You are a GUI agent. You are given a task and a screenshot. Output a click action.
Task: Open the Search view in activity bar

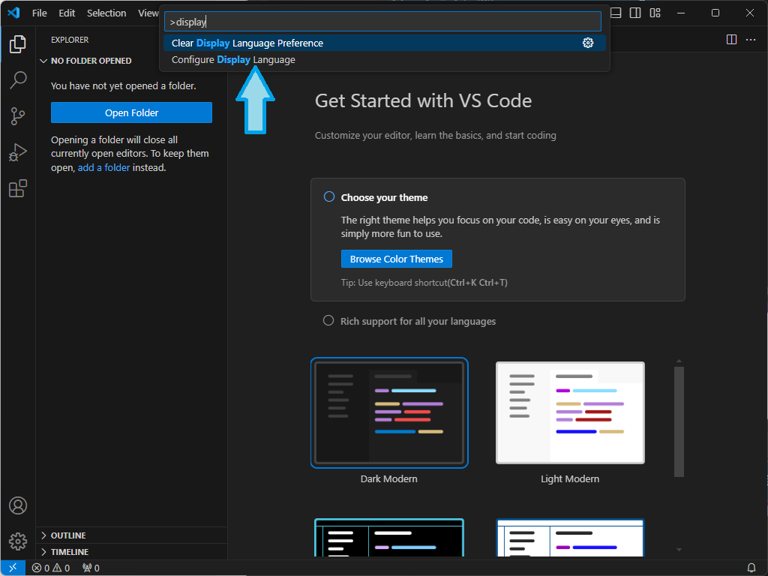18,79
